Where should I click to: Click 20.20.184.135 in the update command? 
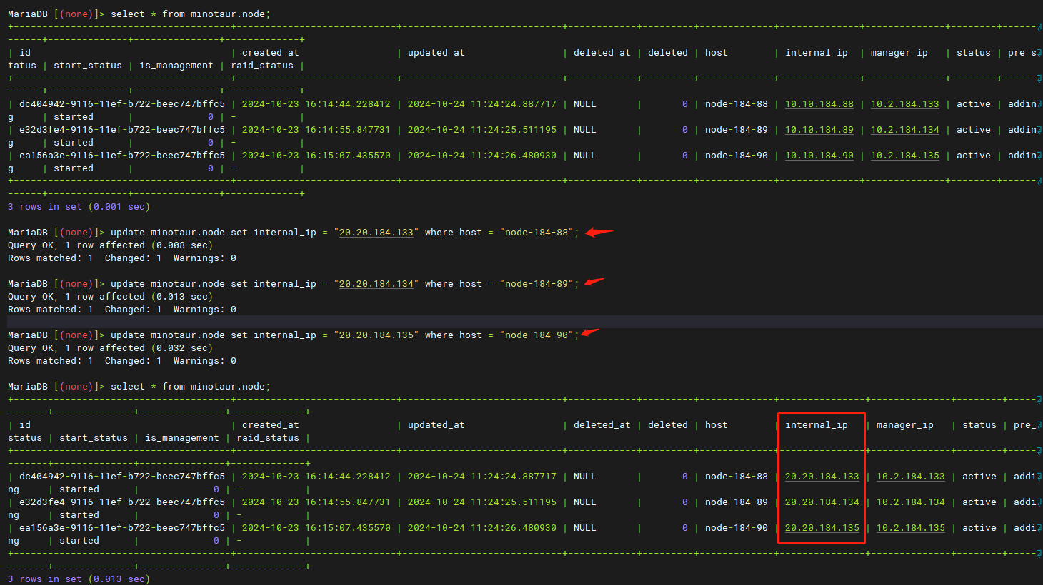click(x=376, y=335)
